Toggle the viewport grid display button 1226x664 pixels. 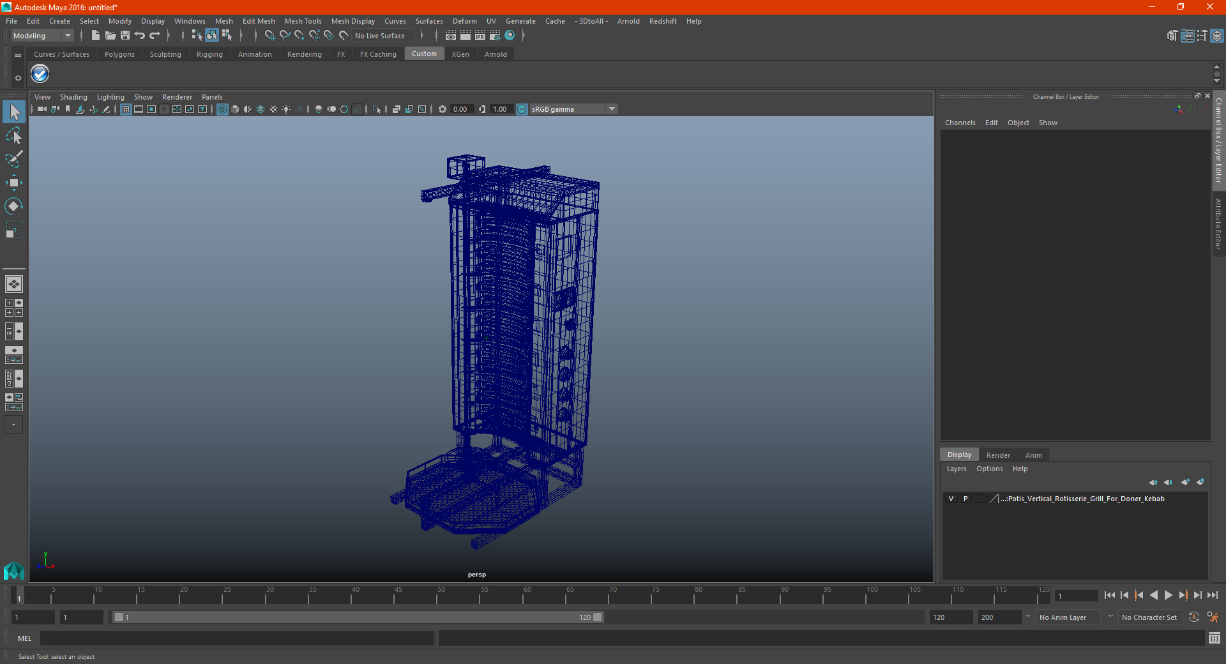point(126,109)
